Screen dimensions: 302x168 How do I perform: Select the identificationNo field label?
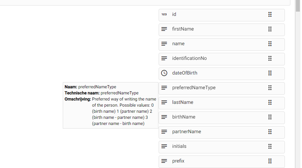tap(189, 58)
